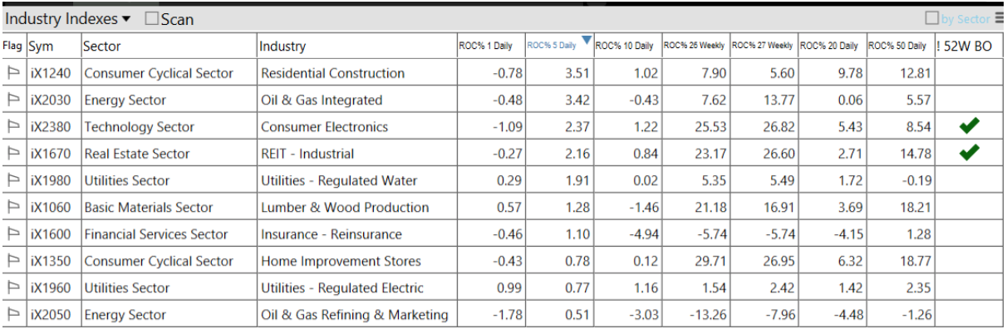Toggle flag icon for iX2380 Consumer Electronics
The height and width of the screenshot is (329, 1007).
tap(13, 127)
